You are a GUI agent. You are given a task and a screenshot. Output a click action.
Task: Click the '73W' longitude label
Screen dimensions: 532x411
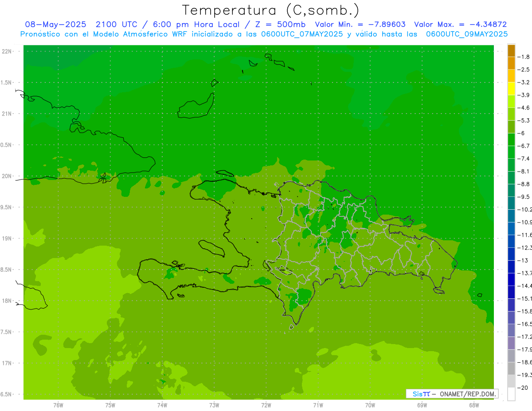(x=214, y=405)
